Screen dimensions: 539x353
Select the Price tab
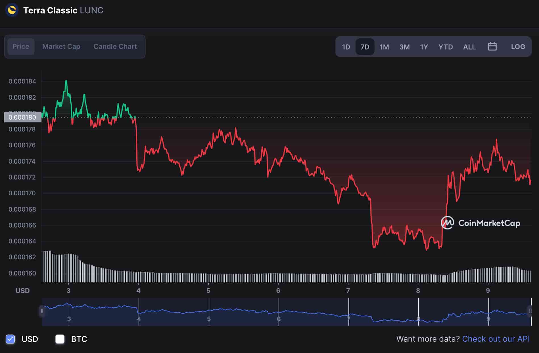(x=21, y=46)
